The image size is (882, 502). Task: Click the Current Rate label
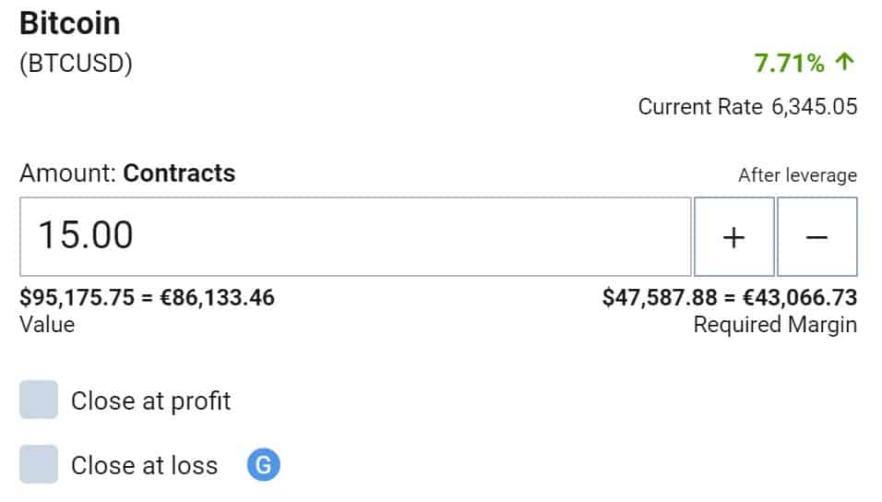[x=700, y=106]
